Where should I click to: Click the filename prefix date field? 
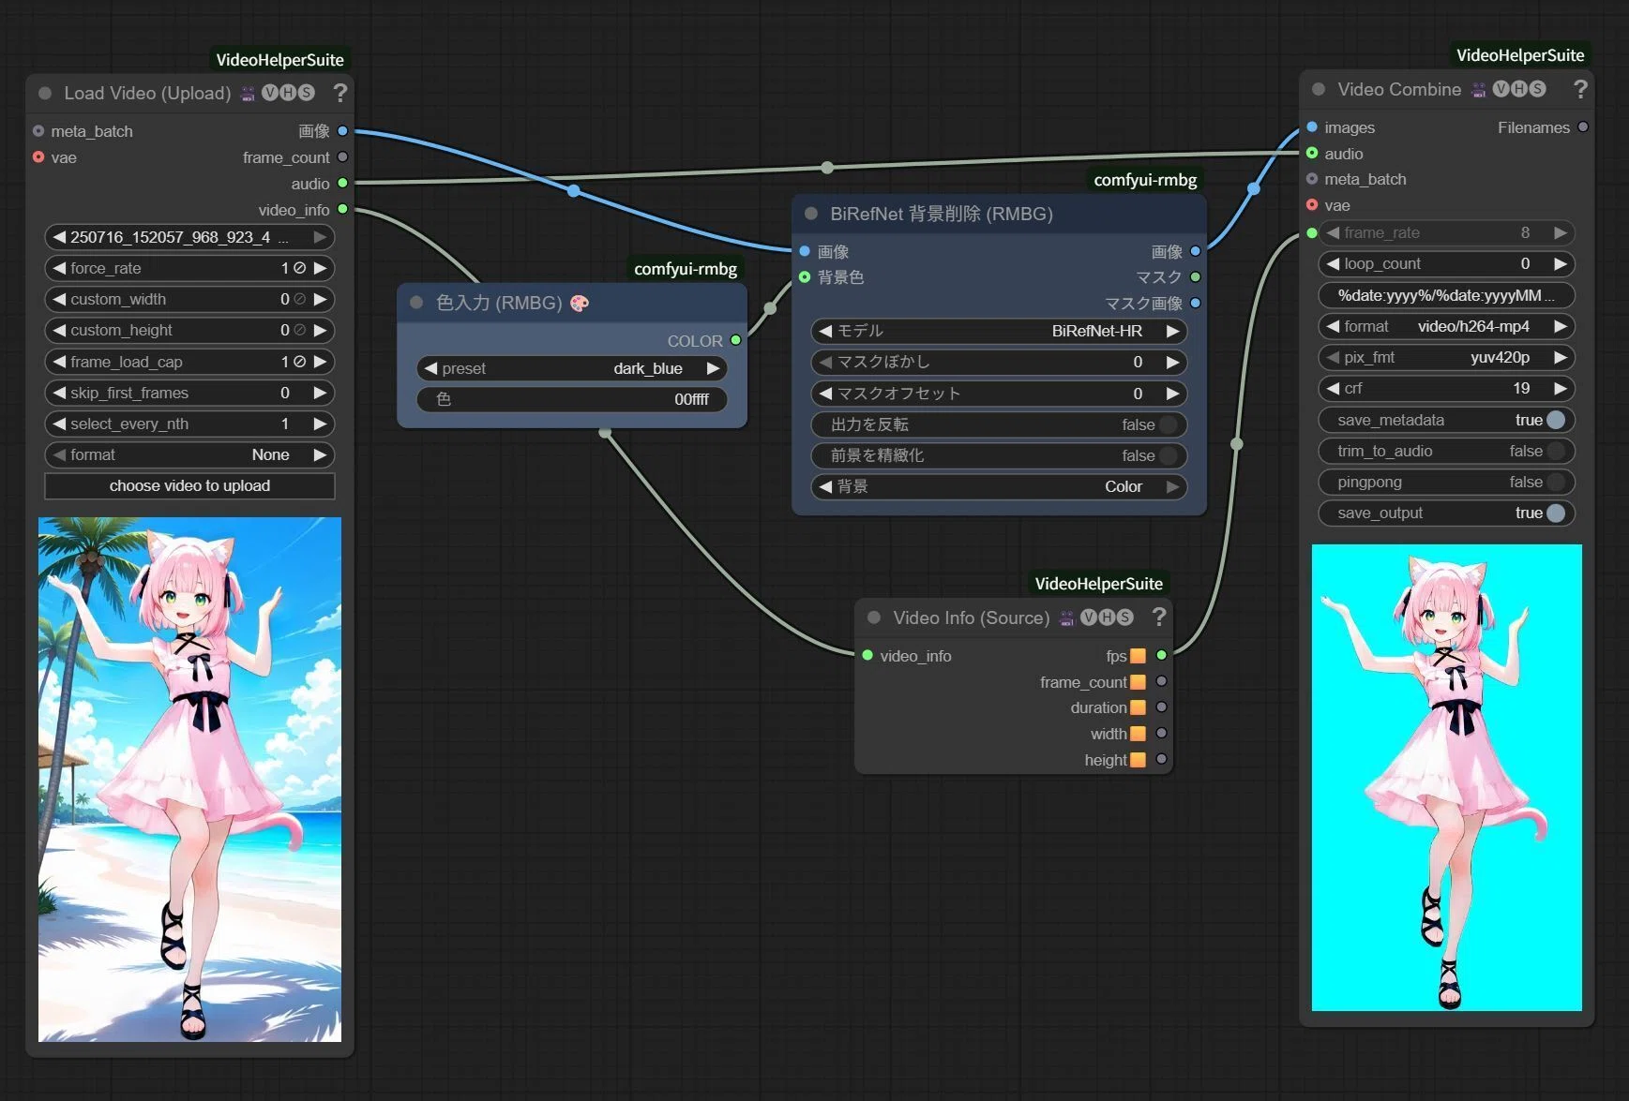pyautogui.click(x=1446, y=295)
